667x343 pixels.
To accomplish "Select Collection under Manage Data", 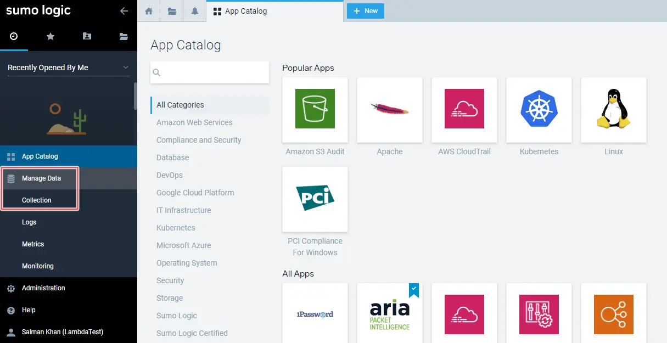I will pos(37,200).
